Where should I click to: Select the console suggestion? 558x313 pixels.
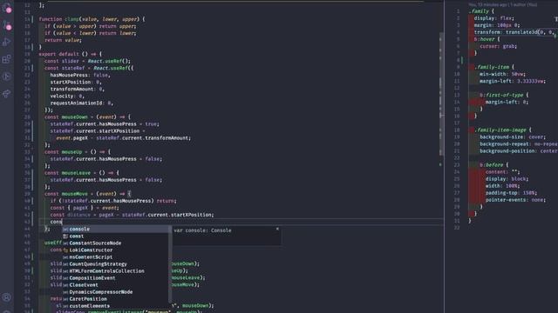click(115, 230)
